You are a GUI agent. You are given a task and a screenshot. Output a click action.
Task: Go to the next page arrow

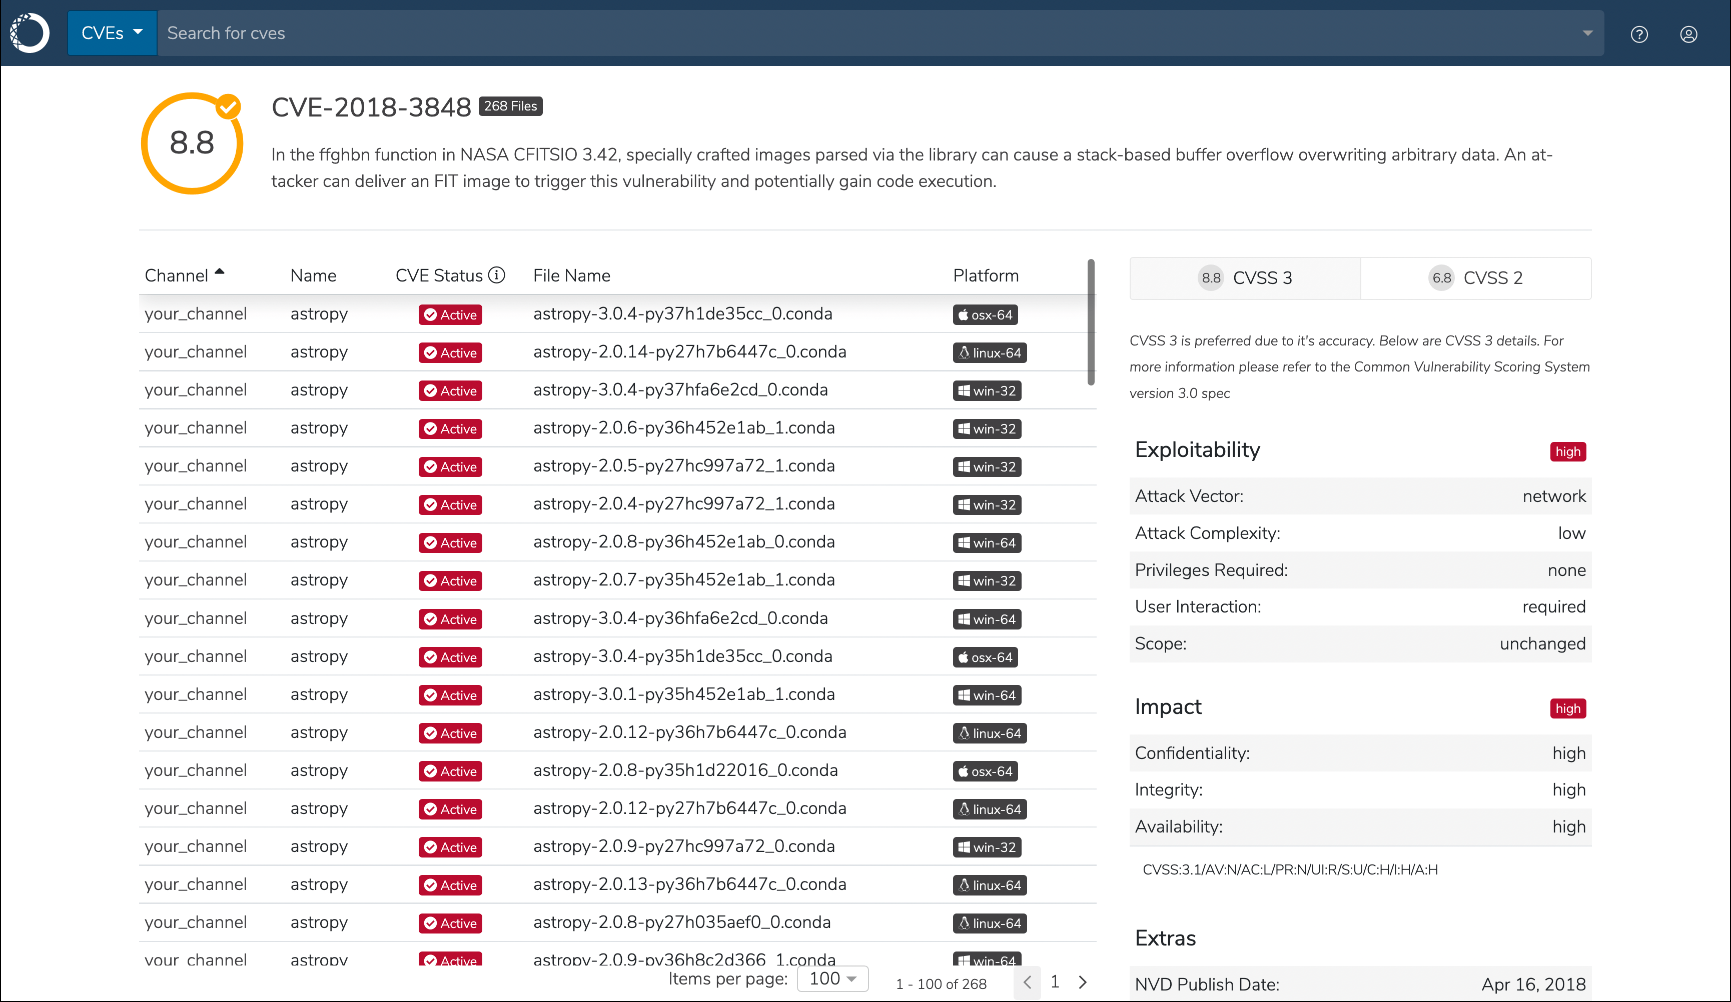click(x=1083, y=982)
